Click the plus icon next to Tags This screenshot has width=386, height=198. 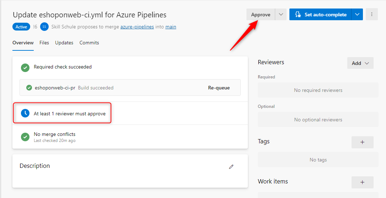(x=362, y=142)
